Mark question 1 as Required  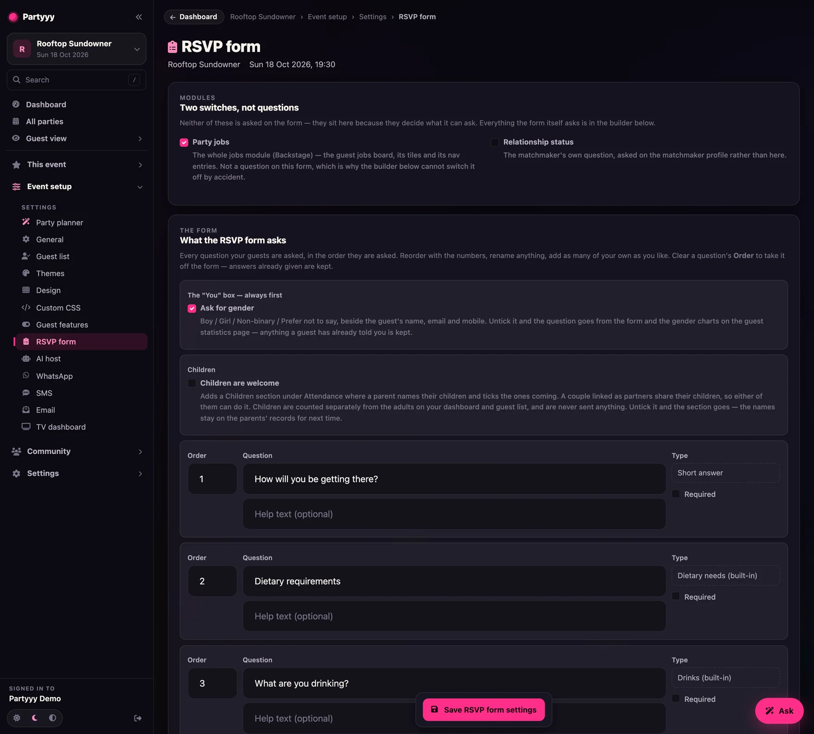click(676, 494)
